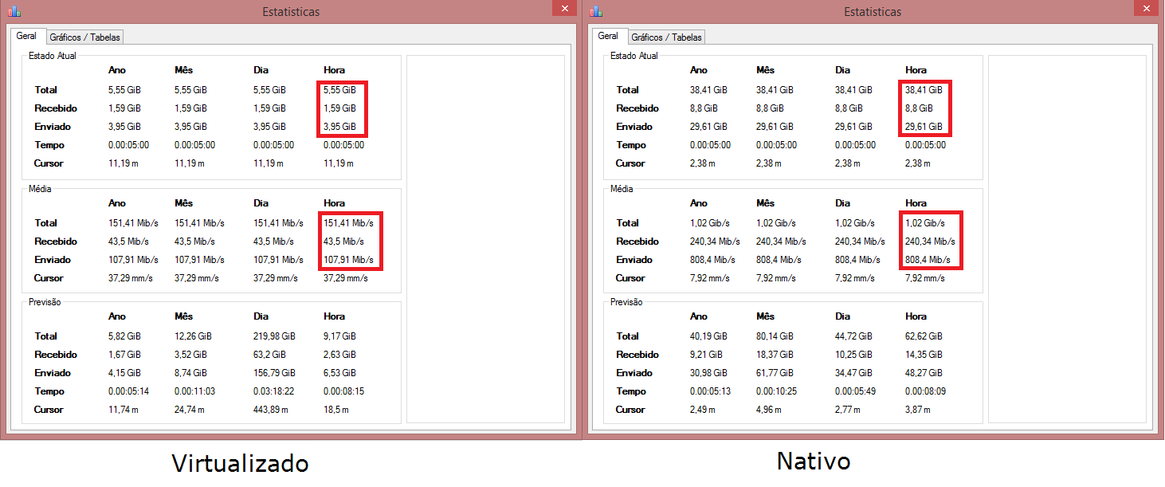Click Tempo forecast 0.00:05:13
Screen dimensions: 1165x487
pyautogui.click(x=710, y=391)
